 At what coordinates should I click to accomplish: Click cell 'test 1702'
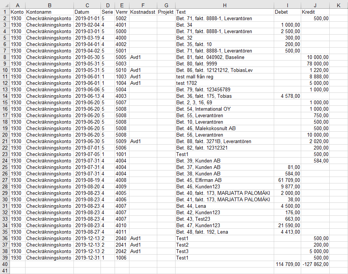click(225, 83)
